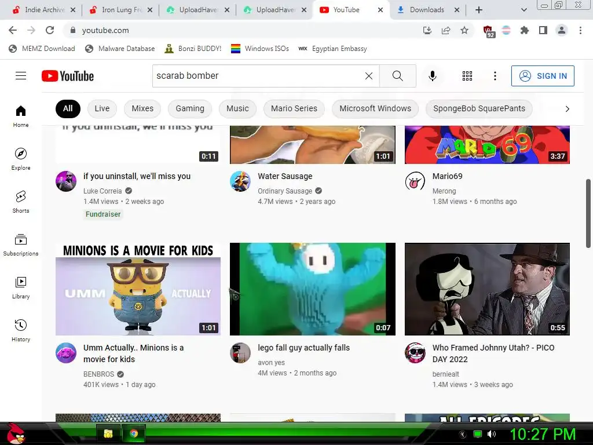
Task: Open YouTube settings three-dot menu
Action: point(495,76)
